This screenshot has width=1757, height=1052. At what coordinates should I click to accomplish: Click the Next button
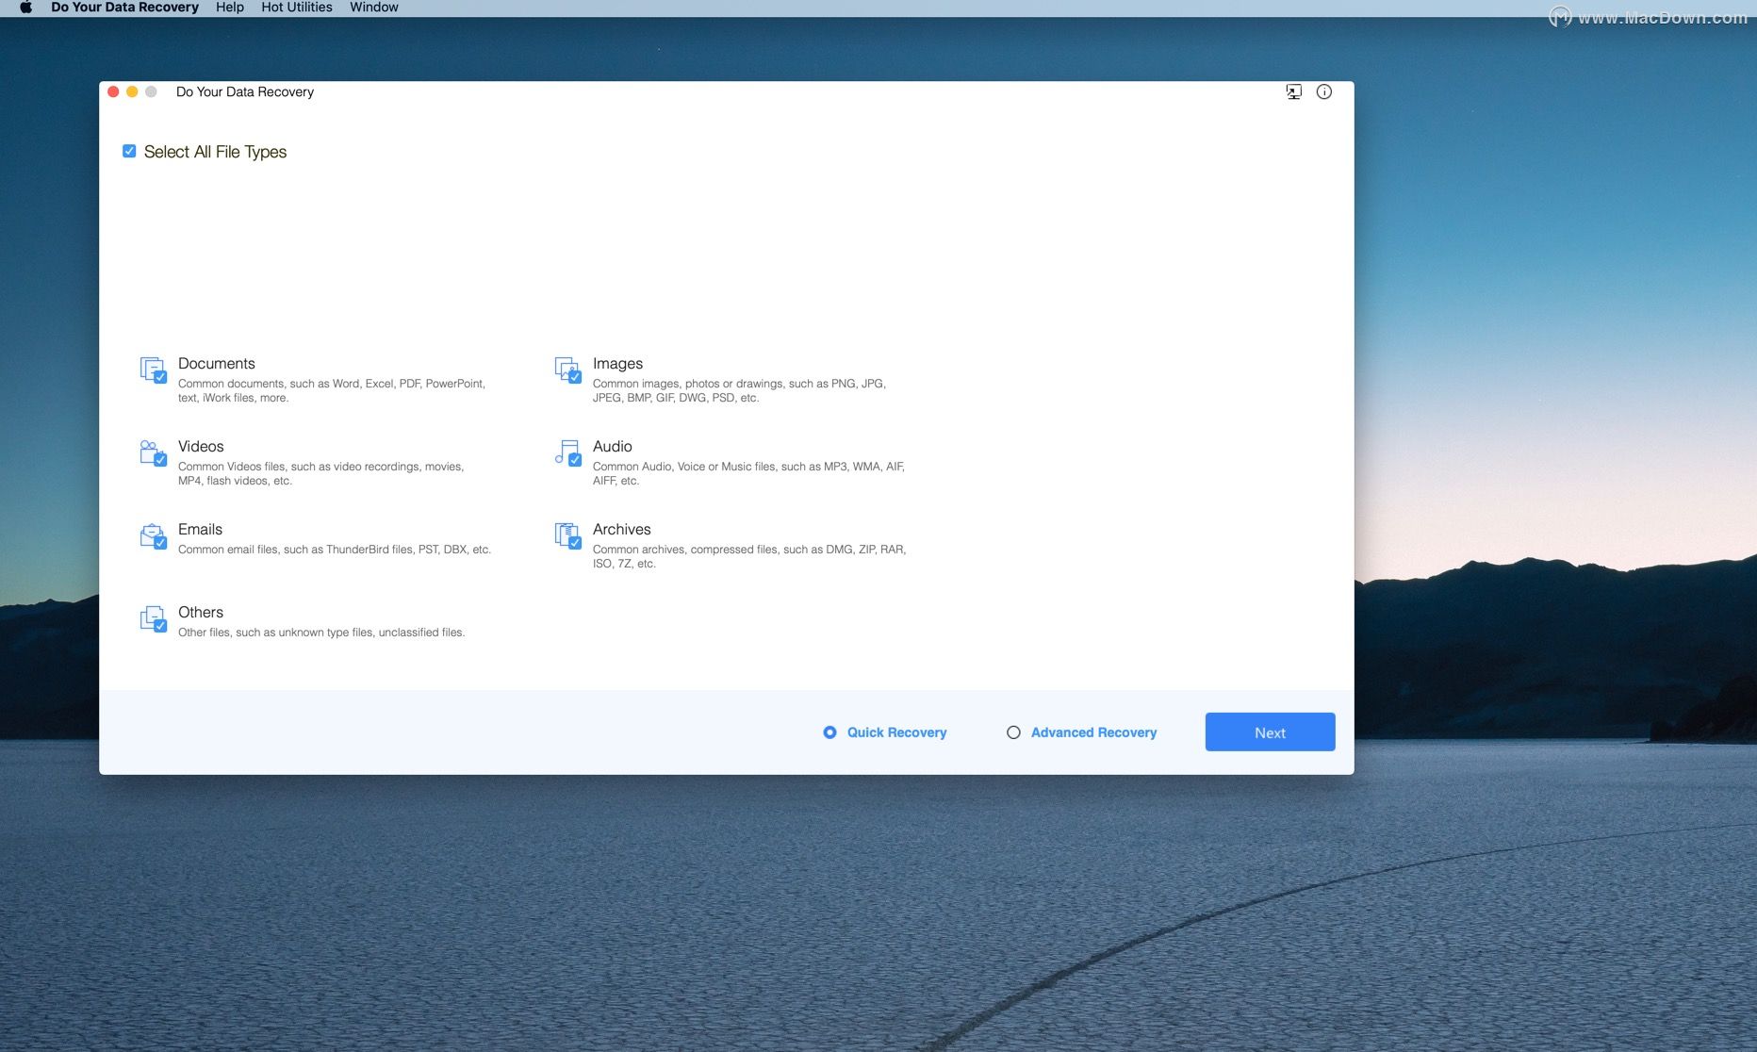click(x=1270, y=732)
